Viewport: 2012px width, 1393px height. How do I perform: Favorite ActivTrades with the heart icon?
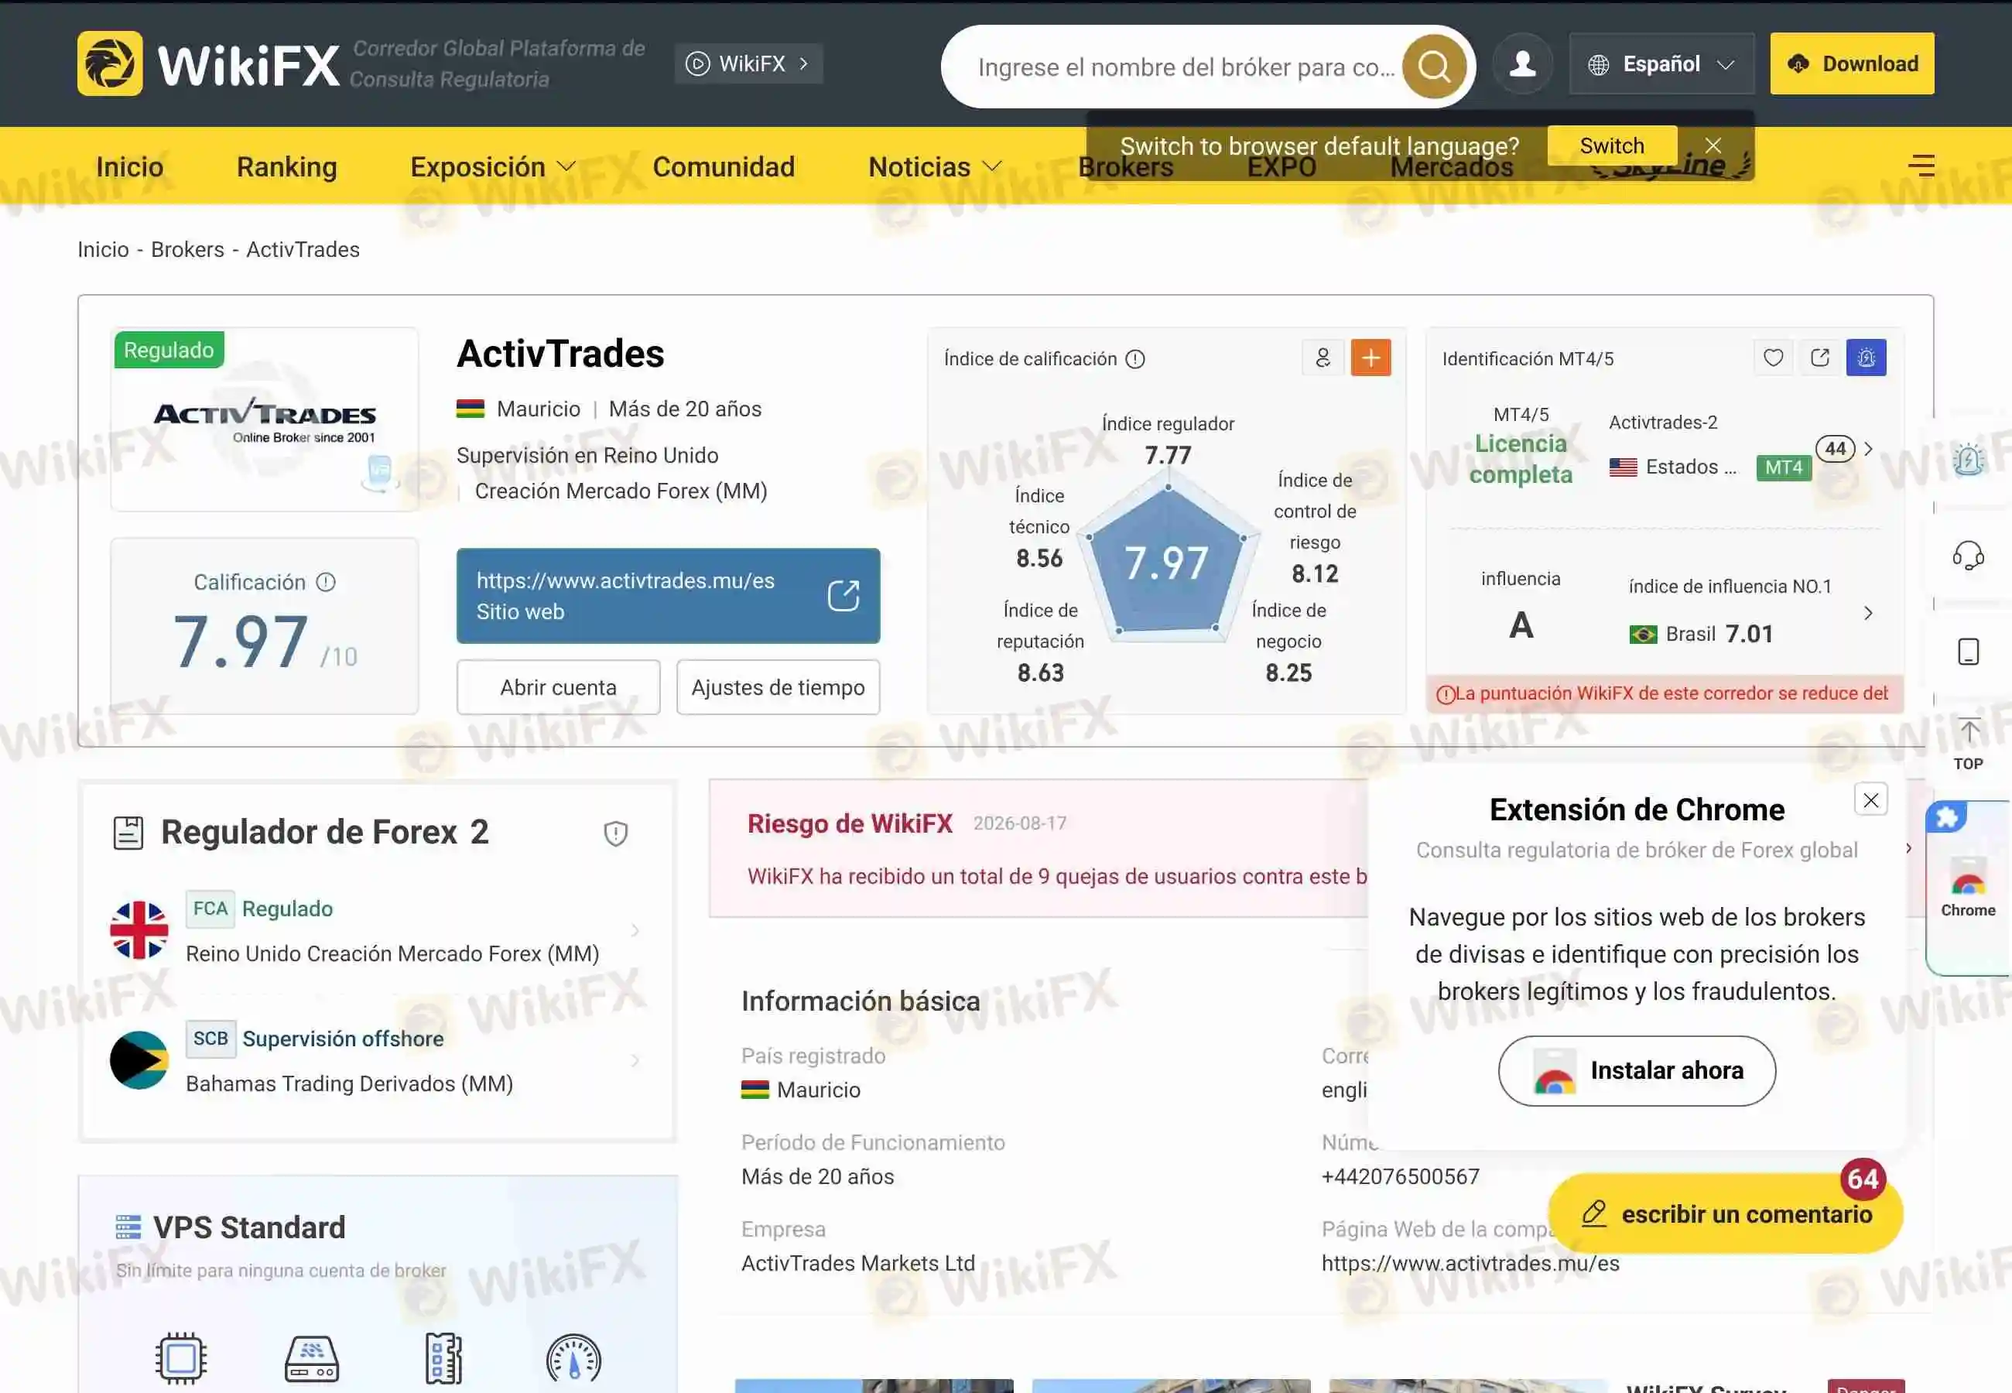tap(1773, 358)
